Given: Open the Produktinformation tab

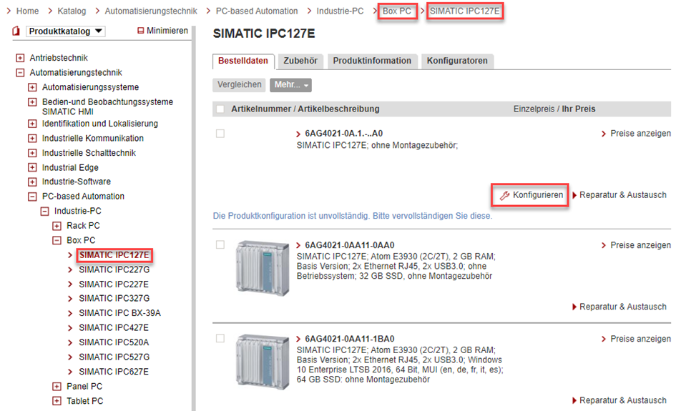Looking at the screenshot, I should [372, 61].
